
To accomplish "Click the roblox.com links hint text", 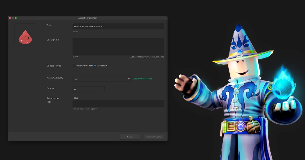I will (147, 57).
